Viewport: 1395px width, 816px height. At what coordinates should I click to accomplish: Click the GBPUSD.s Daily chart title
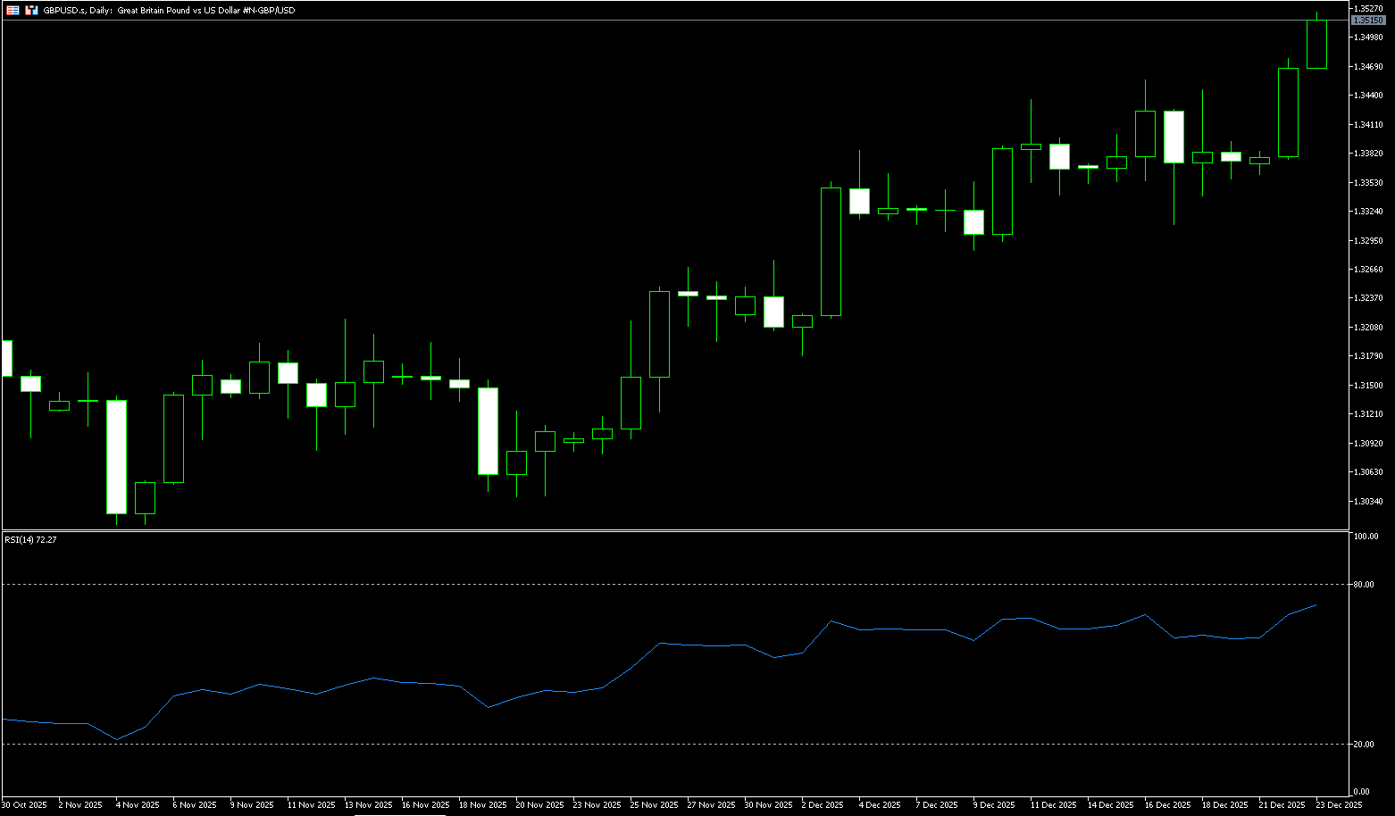tap(169, 11)
